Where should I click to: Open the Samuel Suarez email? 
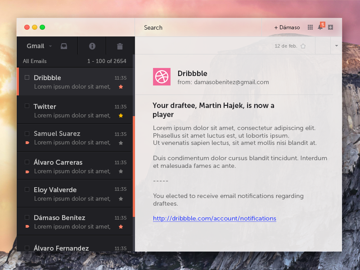pyautogui.click(x=75, y=138)
